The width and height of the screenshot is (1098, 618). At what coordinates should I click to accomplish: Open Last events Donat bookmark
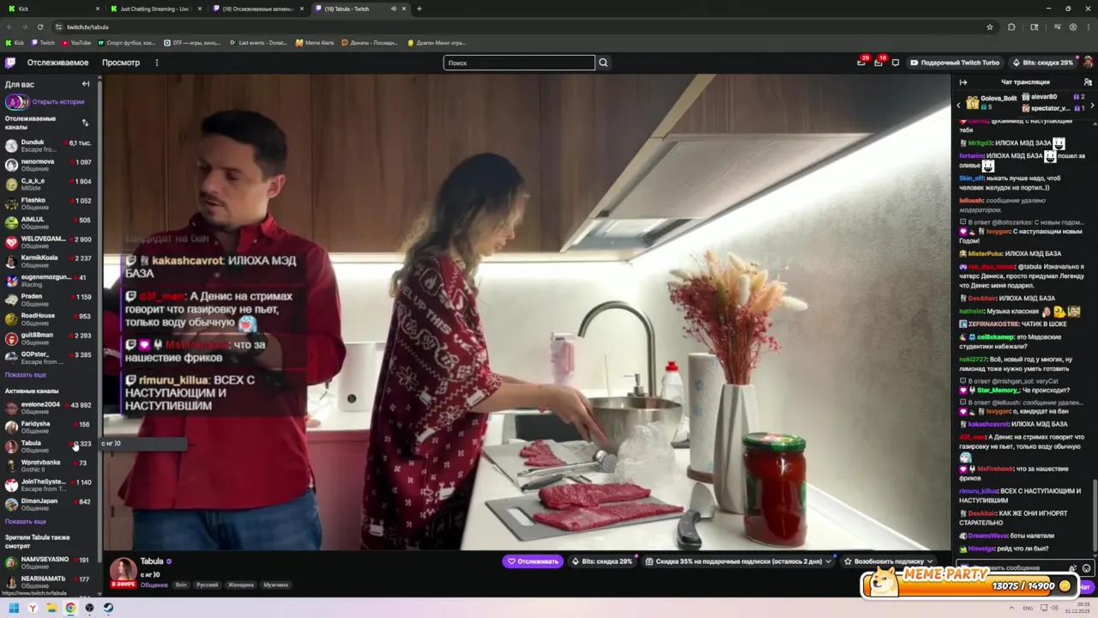tap(258, 42)
